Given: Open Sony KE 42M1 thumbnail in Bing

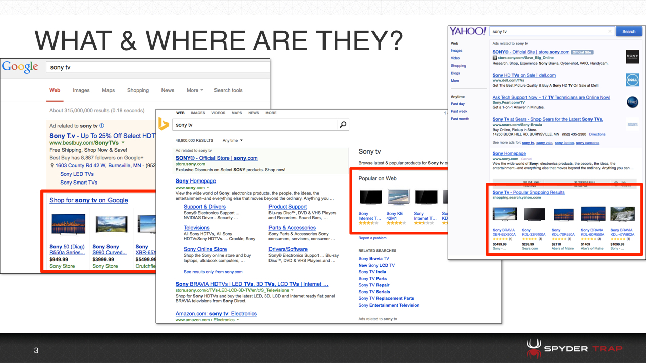Looking at the screenshot, I should coord(398,197).
